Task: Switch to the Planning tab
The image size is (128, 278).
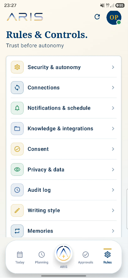Action: pyautogui.click(x=42, y=257)
